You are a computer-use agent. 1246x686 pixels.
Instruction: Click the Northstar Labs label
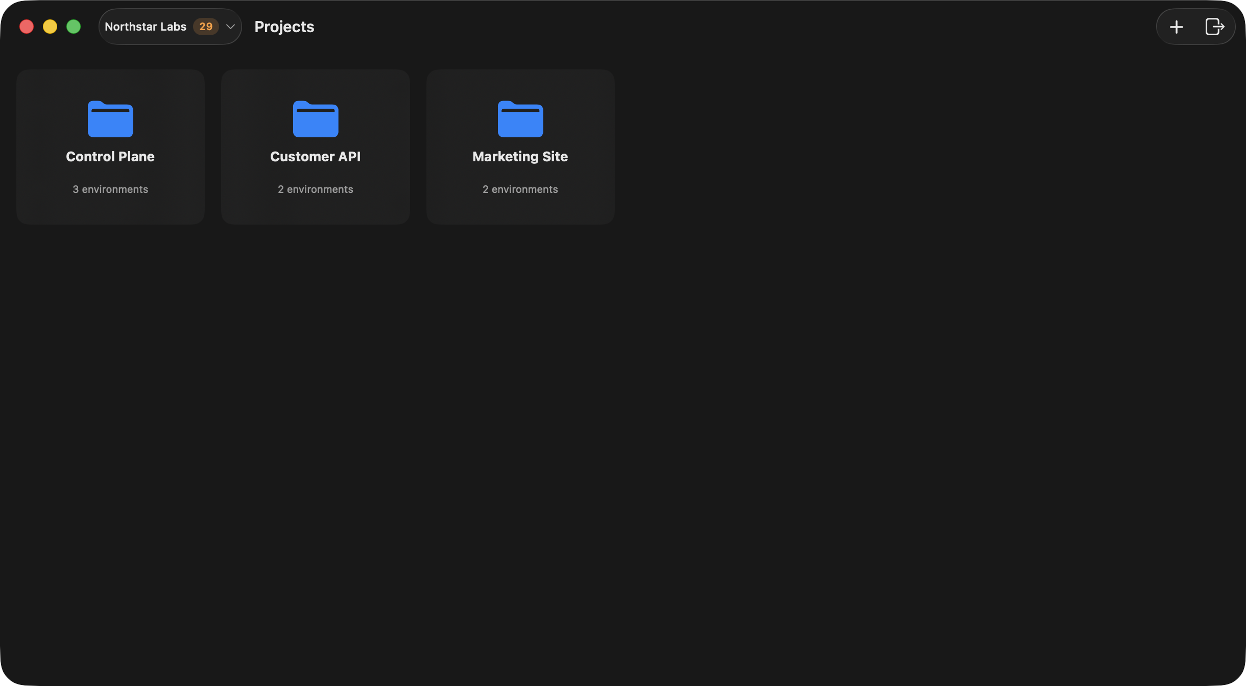pos(146,26)
